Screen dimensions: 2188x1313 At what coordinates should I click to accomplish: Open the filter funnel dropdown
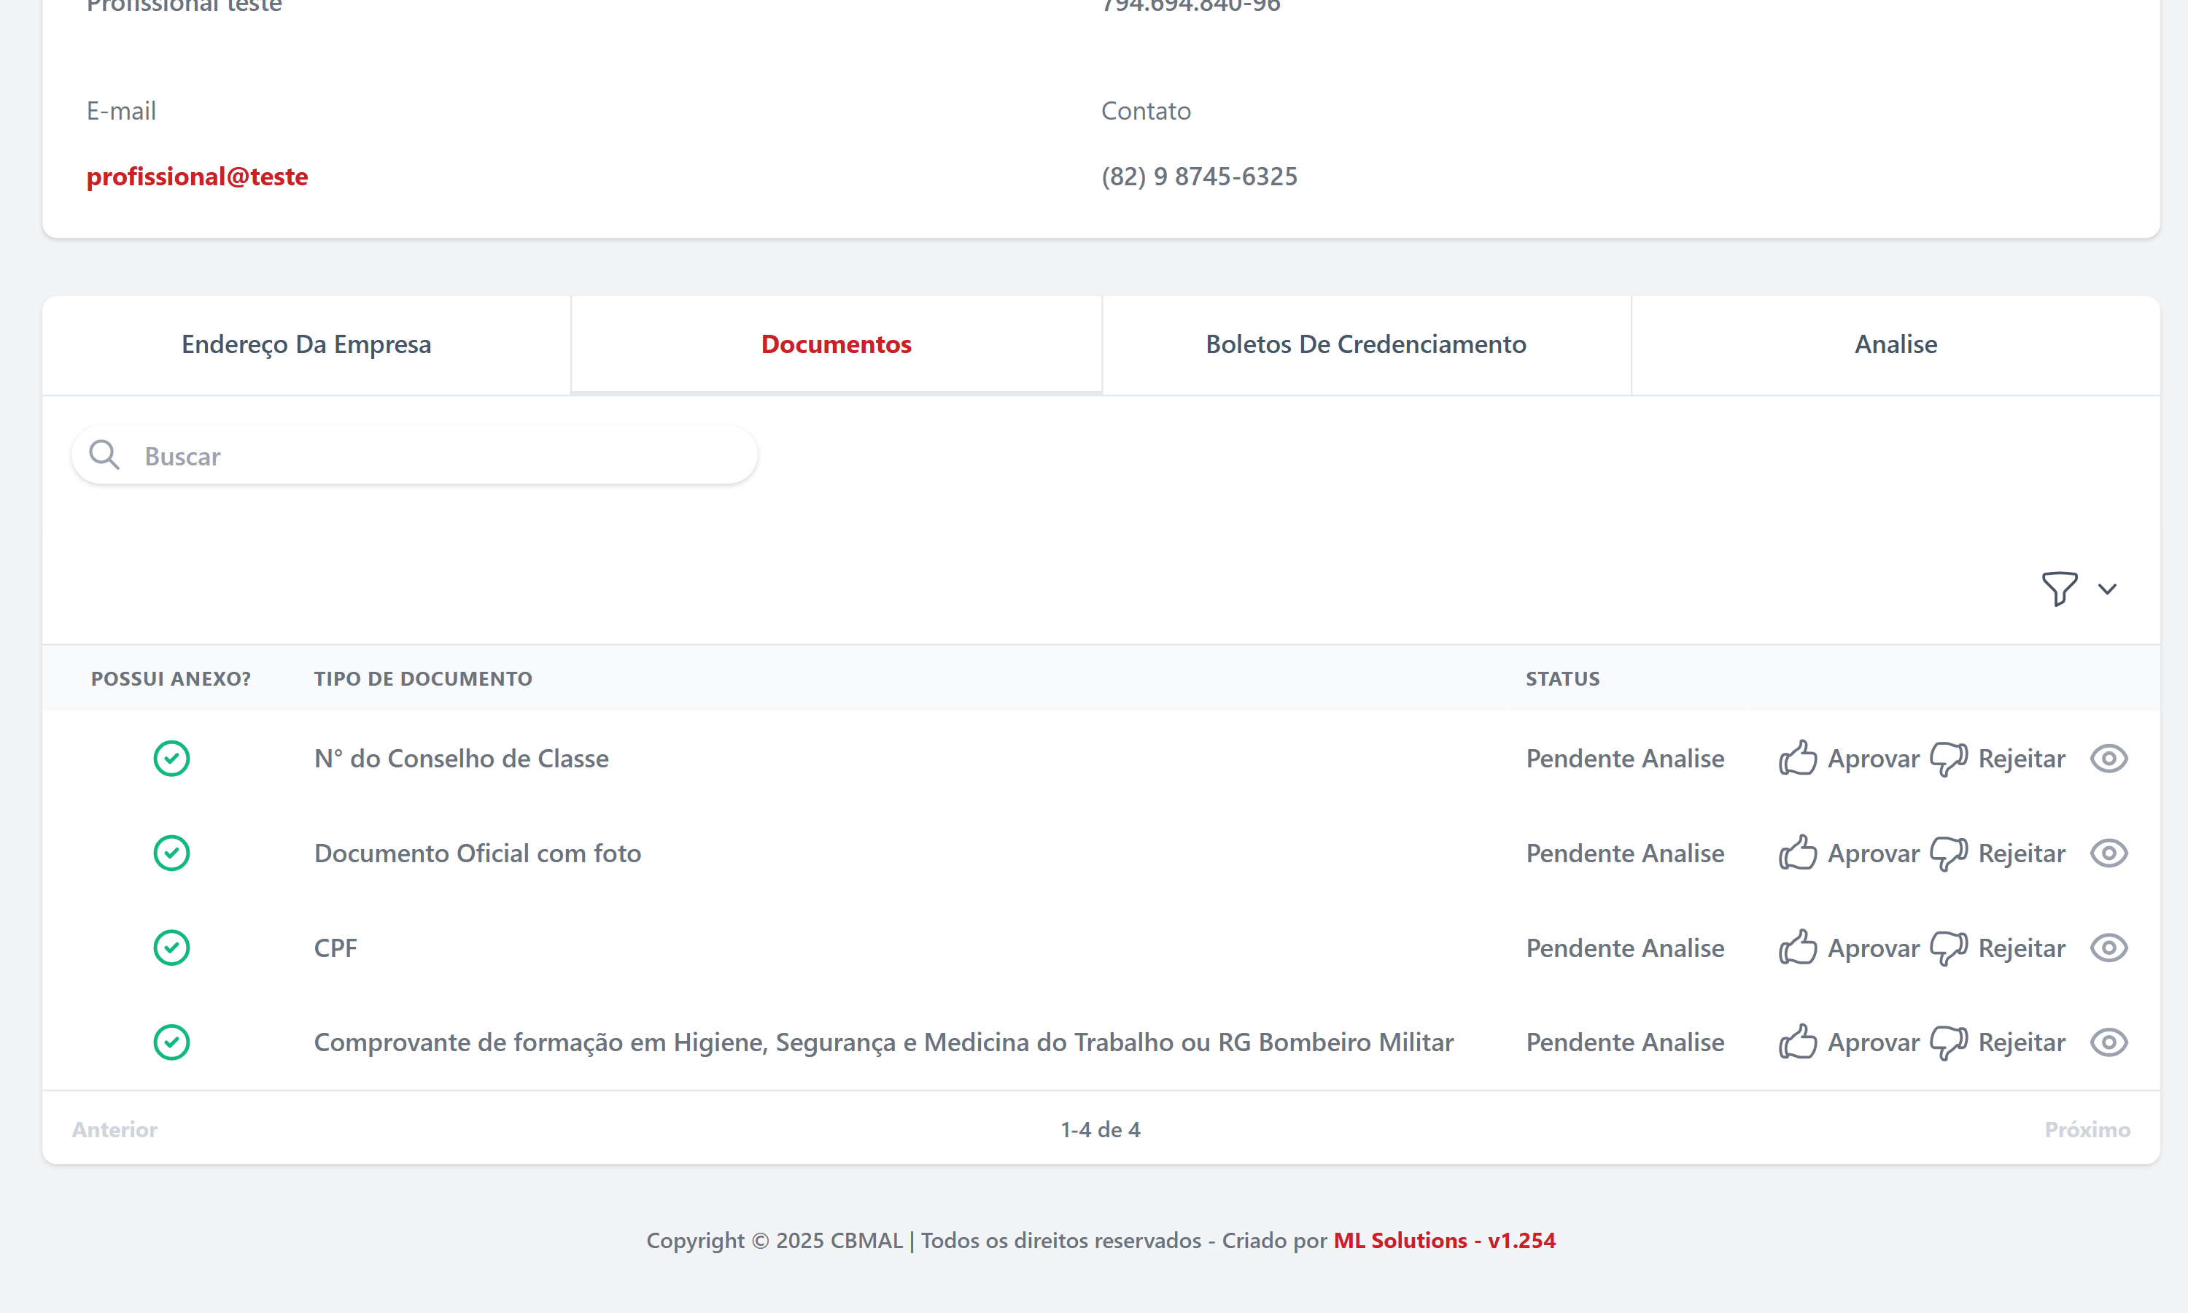pos(2059,589)
